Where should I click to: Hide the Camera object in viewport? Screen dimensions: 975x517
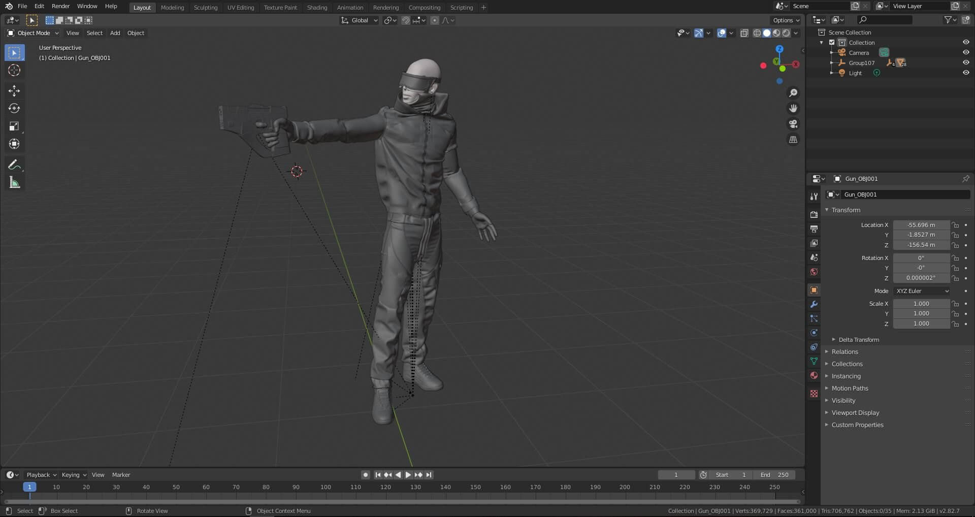965,52
